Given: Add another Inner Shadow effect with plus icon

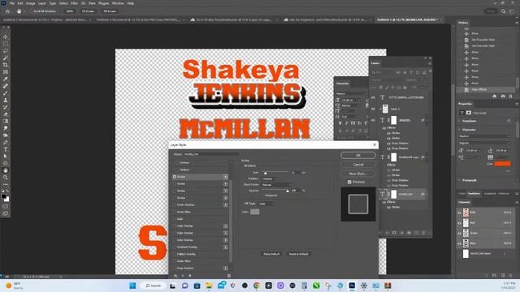Looking at the screenshot, I should (226, 205).
